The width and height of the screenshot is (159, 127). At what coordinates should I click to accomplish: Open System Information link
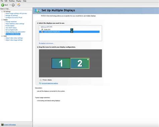tap(10, 125)
